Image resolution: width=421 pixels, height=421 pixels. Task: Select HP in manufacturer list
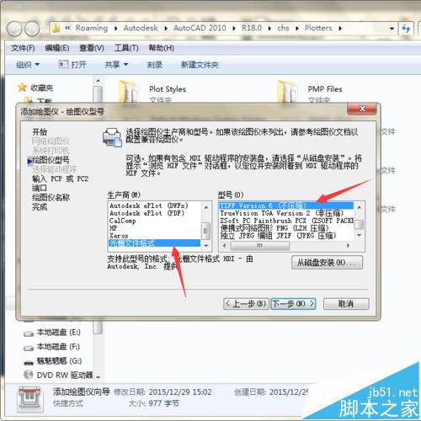(155, 228)
